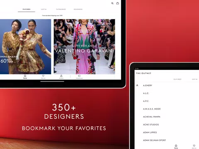The height and width of the screenshot is (149, 199).
Task: Open ADAM LIPPES designer entry
Action: coord(150,132)
